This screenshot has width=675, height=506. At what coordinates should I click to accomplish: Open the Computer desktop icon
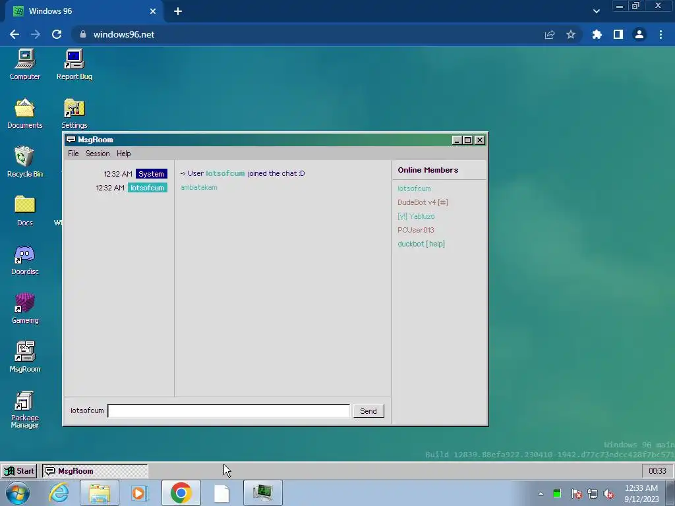pos(25,65)
